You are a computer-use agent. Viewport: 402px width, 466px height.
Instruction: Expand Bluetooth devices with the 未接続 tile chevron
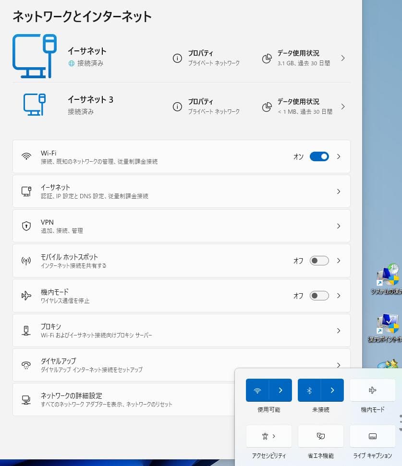332,390
